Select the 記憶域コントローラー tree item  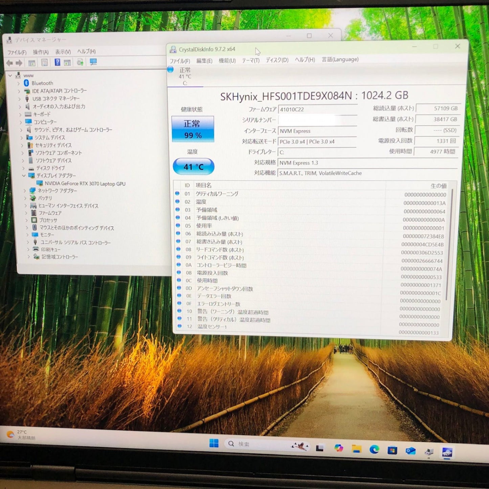pos(60,257)
